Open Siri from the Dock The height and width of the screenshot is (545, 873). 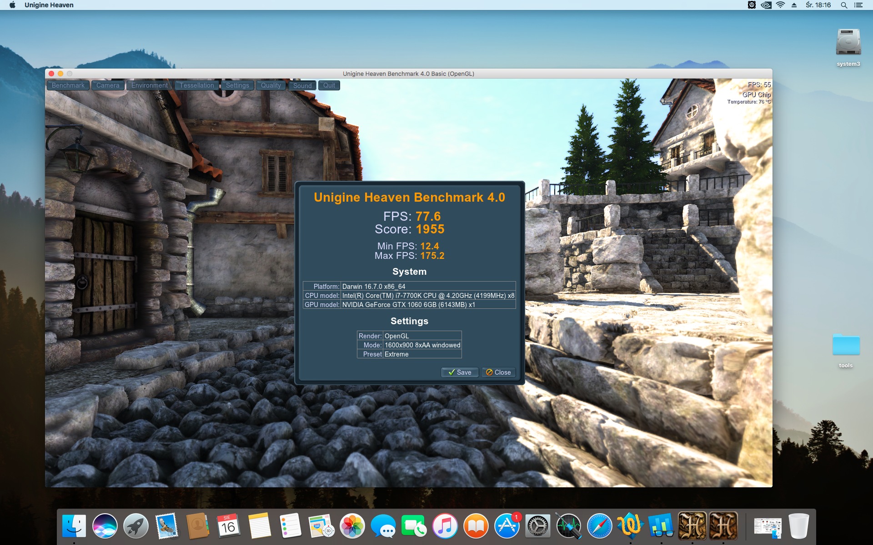(105, 526)
